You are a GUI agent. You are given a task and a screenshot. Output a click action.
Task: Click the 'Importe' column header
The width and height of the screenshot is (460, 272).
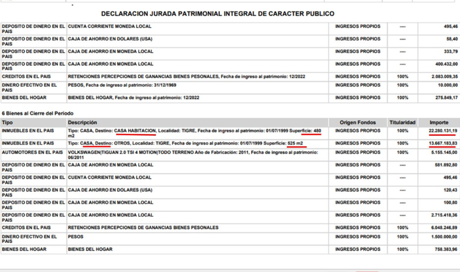point(439,123)
